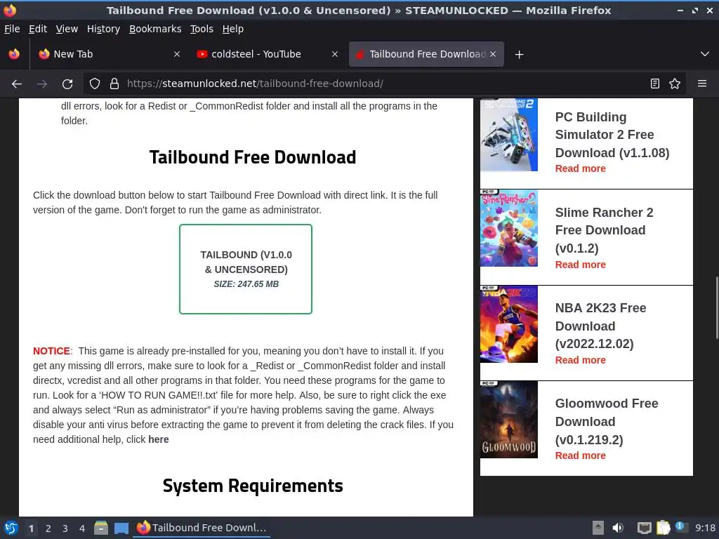Image resolution: width=719 pixels, height=539 pixels.
Task: Click Slime Rancher 2 cover thumbnail
Action: [509, 228]
